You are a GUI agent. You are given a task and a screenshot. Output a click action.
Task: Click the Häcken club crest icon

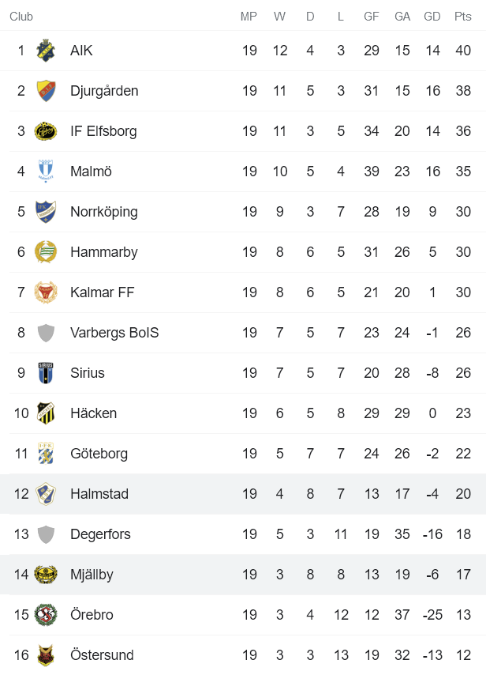(46, 413)
